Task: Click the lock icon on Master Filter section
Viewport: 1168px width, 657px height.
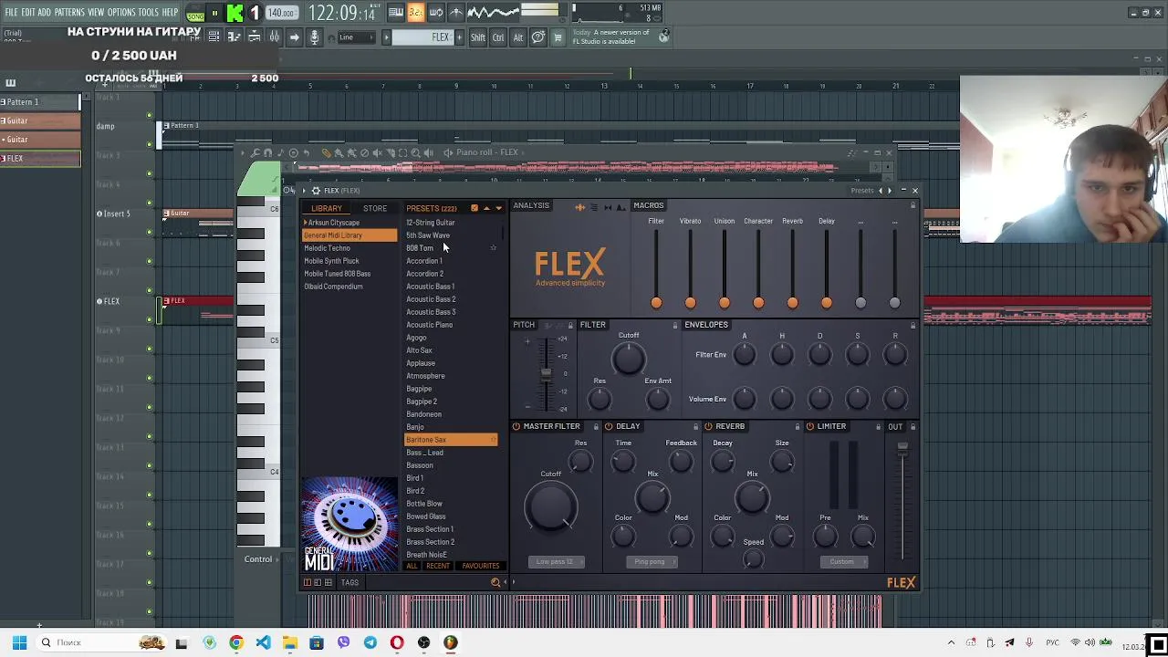Action: pyautogui.click(x=596, y=427)
